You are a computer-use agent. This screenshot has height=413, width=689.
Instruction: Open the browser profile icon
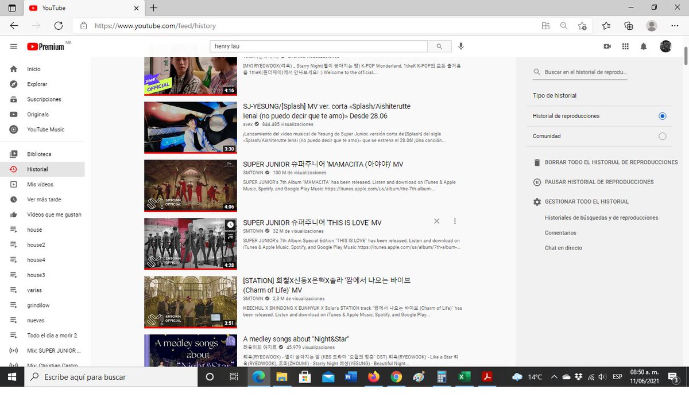pyautogui.click(x=651, y=26)
